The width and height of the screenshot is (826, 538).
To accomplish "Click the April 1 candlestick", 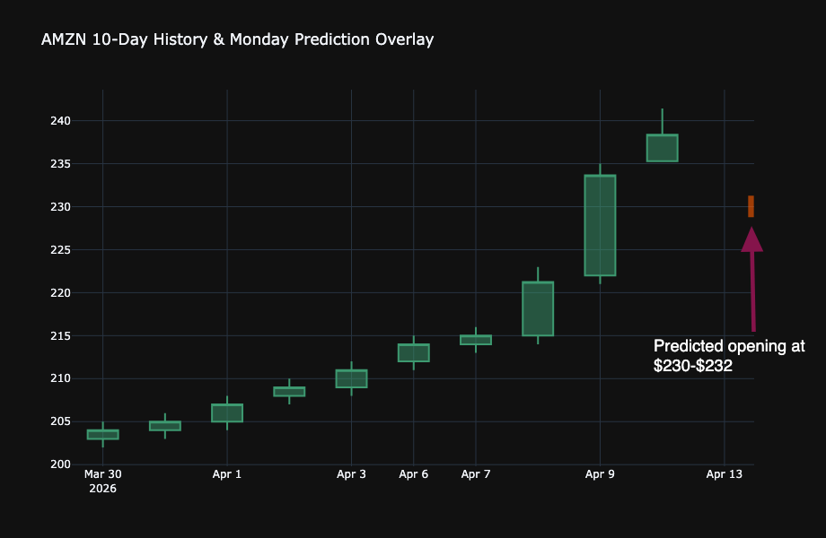I will point(227,412).
